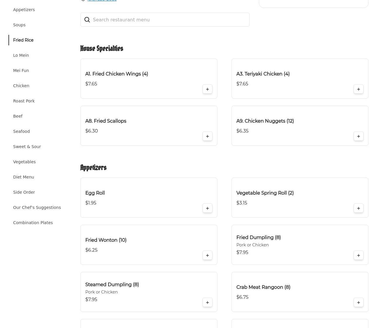Open the Soups menu category

tap(19, 25)
